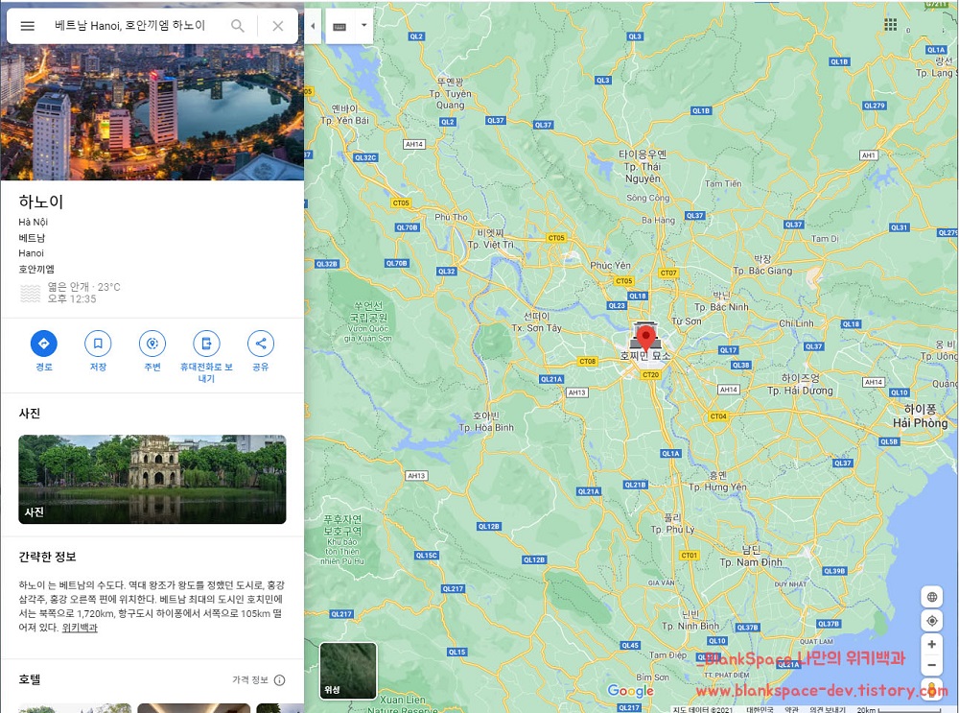The width and height of the screenshot is (959, 713).
Task: Click the 간략한 정보 heading
Action: point(47,557)
